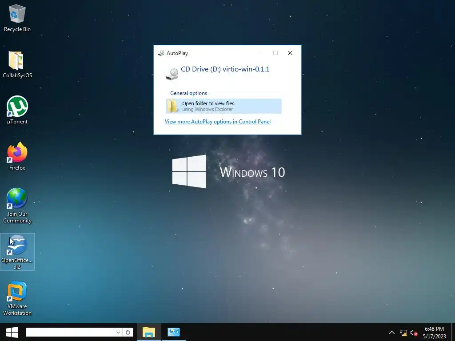455x341 pixels.
Task: Expand the taskbar address dropdown arrow
Action: [118, 332]
